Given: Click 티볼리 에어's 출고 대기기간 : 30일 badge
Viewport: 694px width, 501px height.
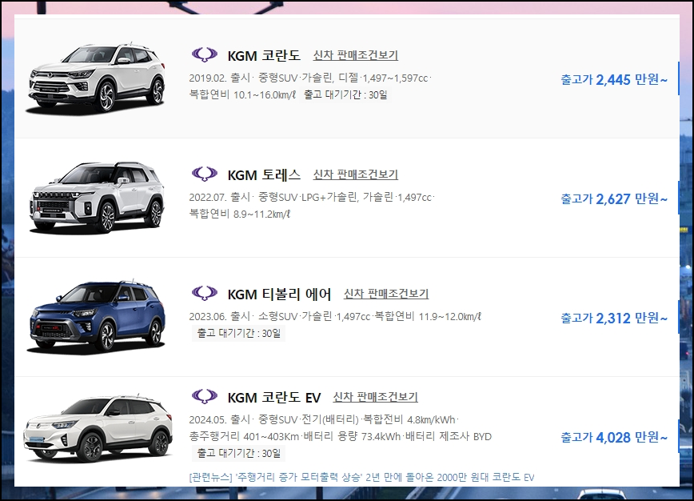Looking at the screenshot, I should tap(238, 333).
